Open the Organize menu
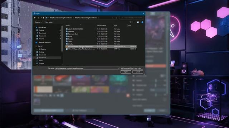229x128 pixels. 38,22
